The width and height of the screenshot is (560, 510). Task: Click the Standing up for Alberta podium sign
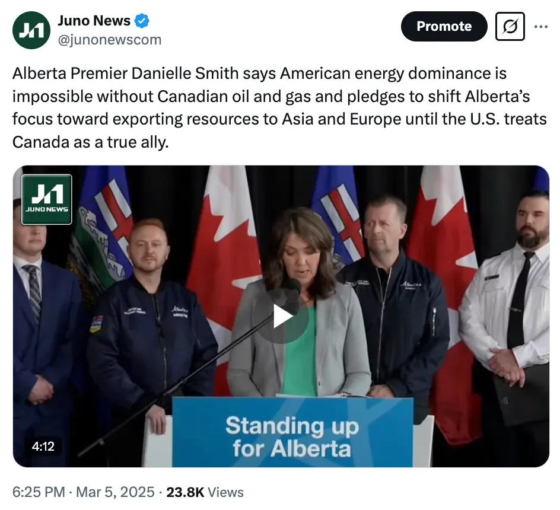(292, 432)
